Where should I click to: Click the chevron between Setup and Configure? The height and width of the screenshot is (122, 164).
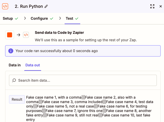click(25, 18)
